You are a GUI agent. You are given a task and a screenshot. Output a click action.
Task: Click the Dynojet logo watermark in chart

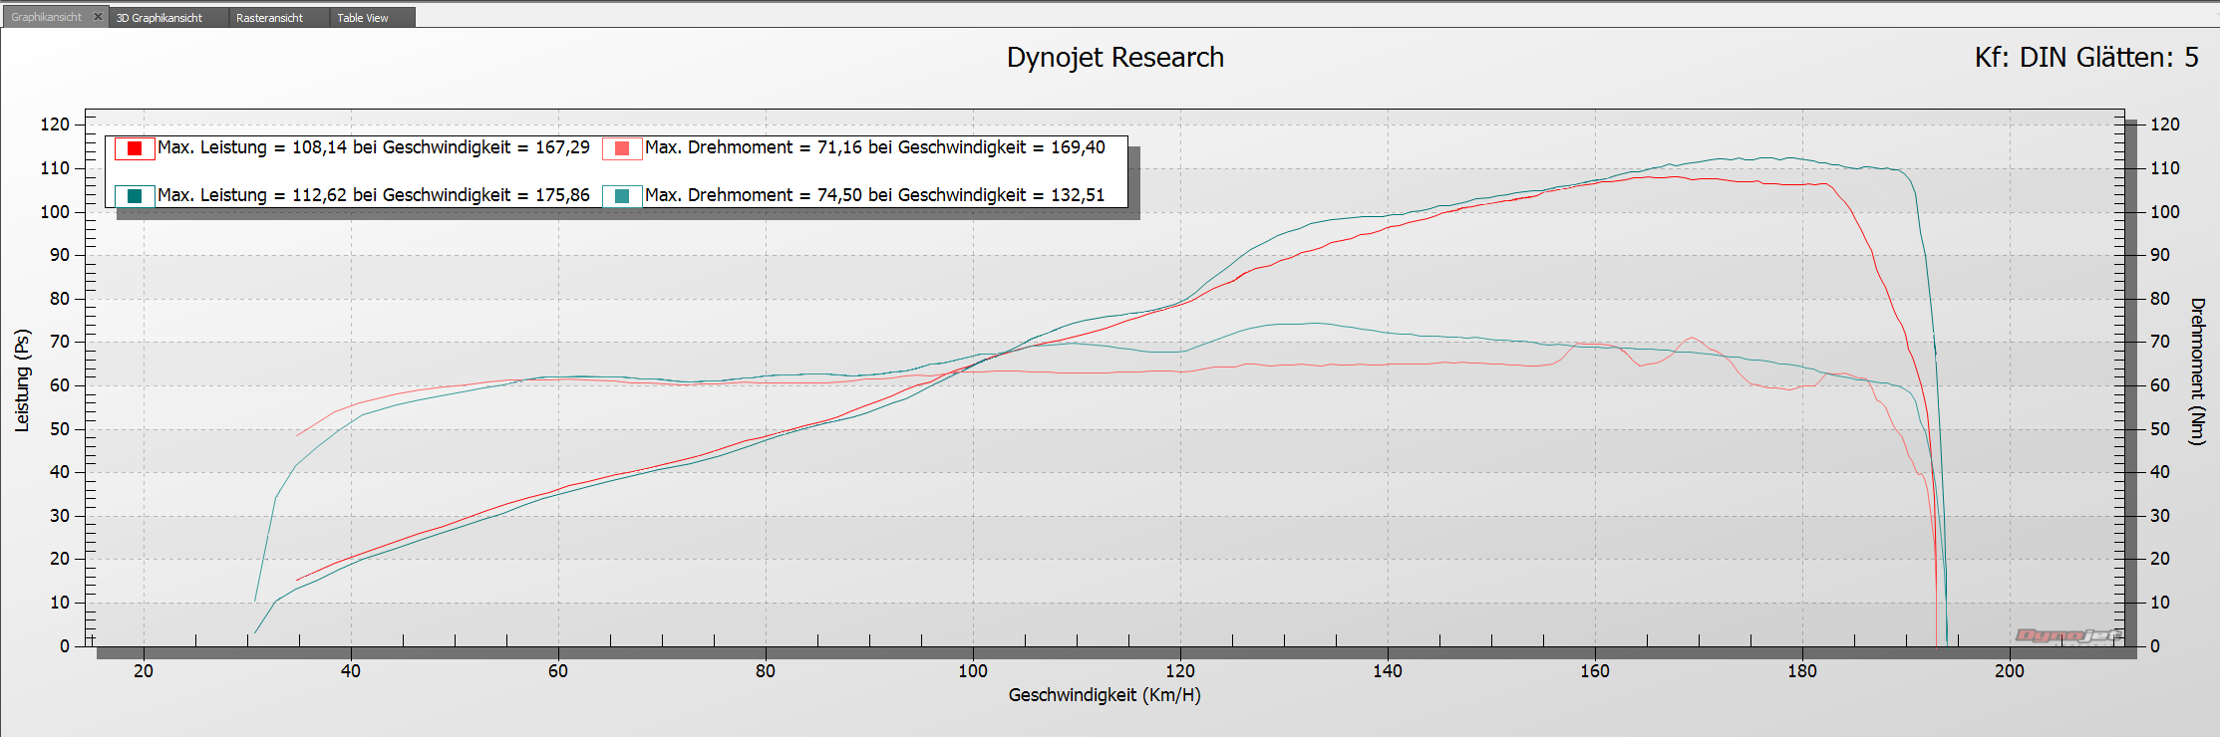click(2067, 635)
